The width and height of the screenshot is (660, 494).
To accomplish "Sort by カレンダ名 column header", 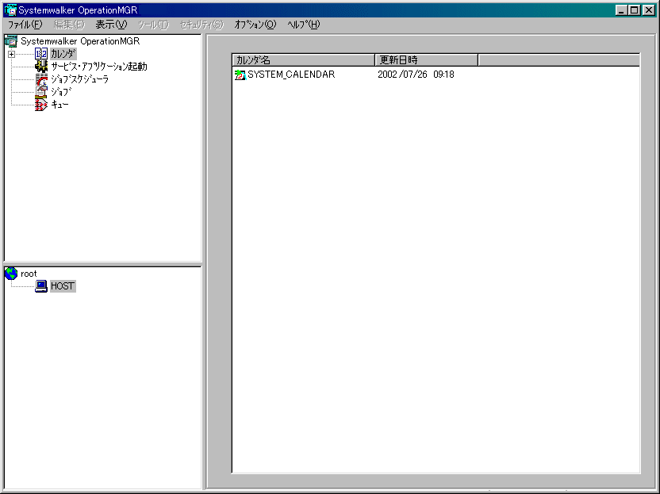I will tap(303, 60).
